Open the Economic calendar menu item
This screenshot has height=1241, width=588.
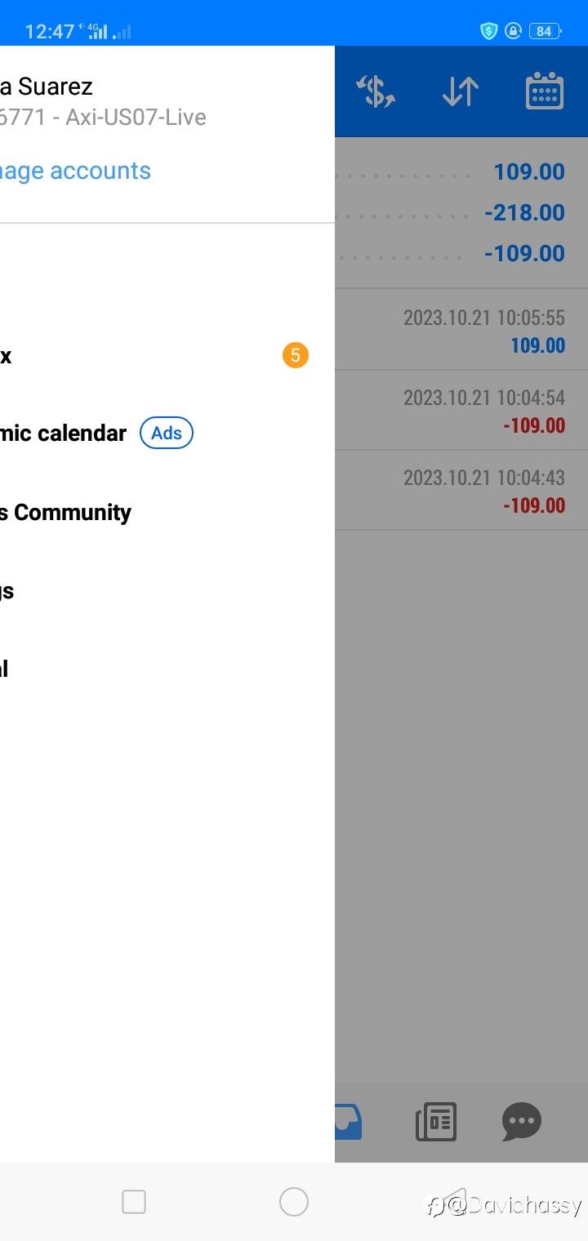tap(62, 433)
